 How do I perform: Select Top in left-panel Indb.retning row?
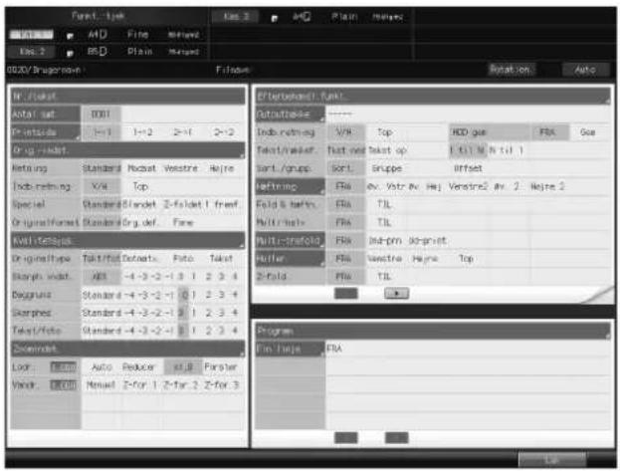140,186
